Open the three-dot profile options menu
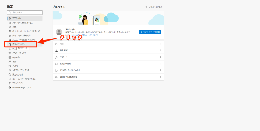The height and width of the screenshot is (131, 260). (136, 32)
